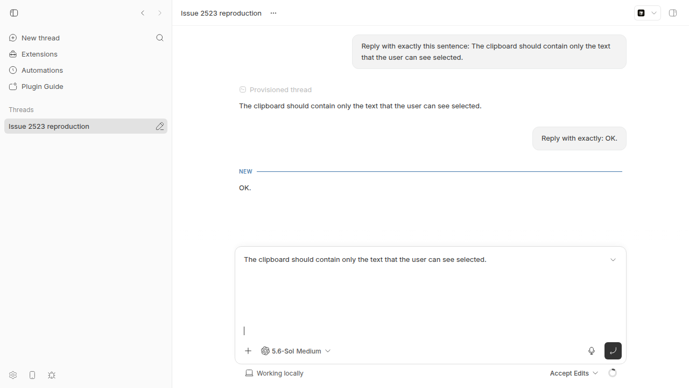Select the Issue 2523 reproduction thread
689x388 pixels.
(x=86, y=126)
